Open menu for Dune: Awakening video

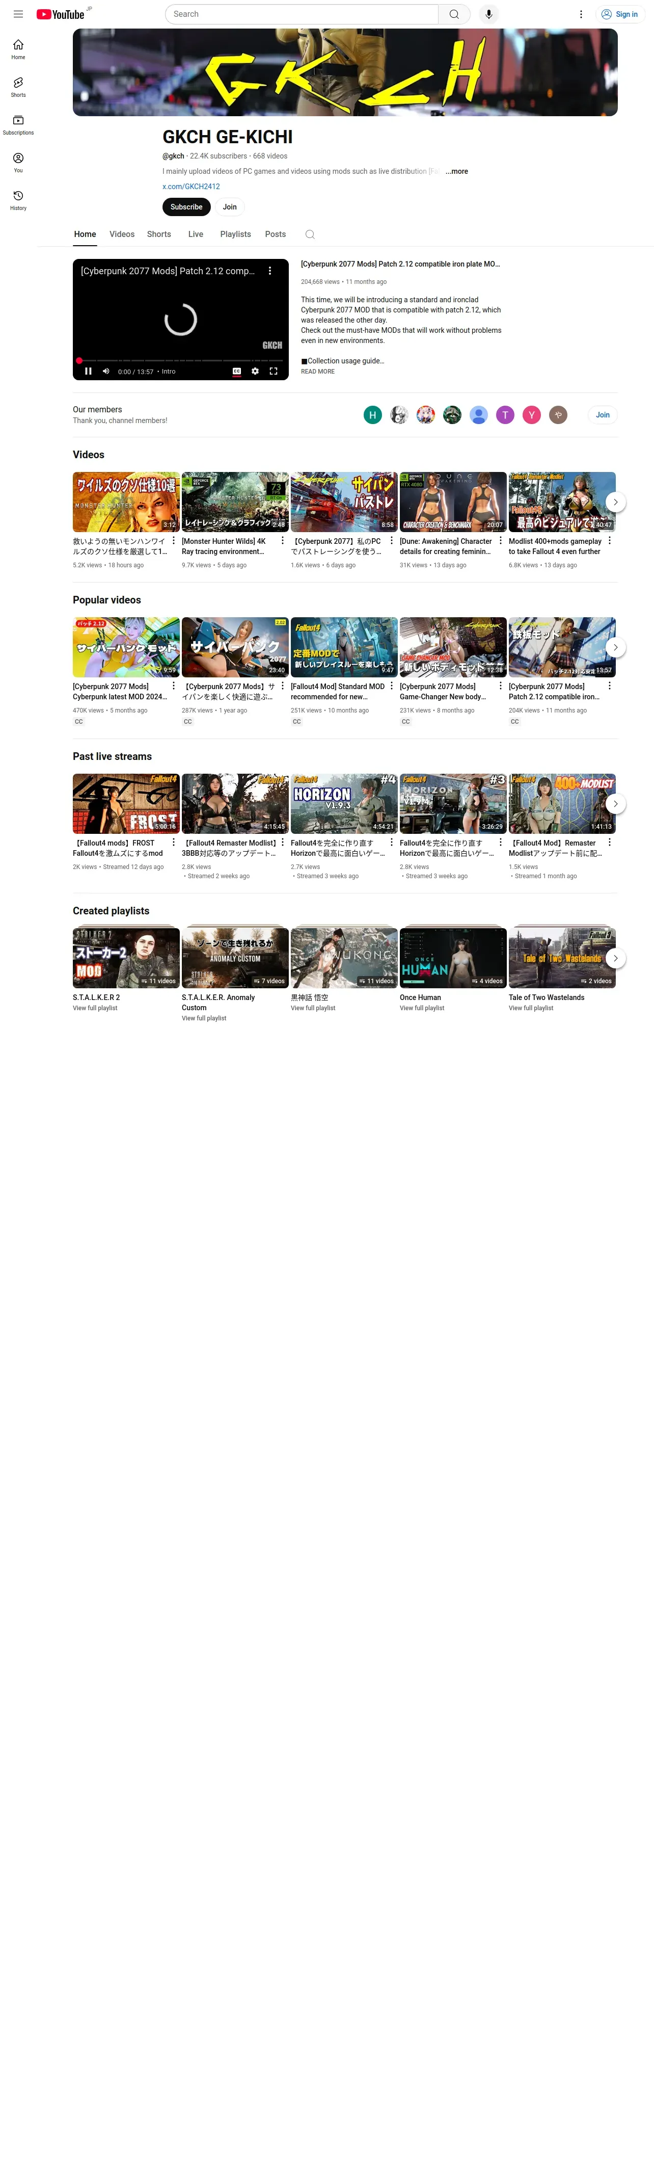pos(501,541)
